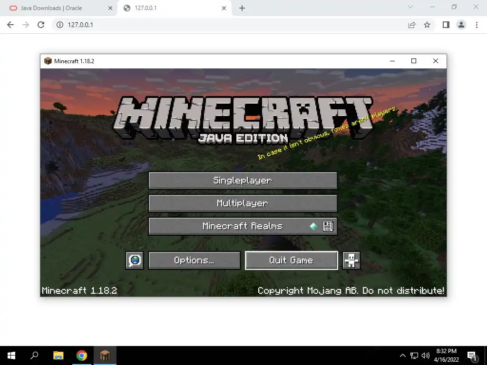
Task: Go forward in the browser
Action: point(26,25)
